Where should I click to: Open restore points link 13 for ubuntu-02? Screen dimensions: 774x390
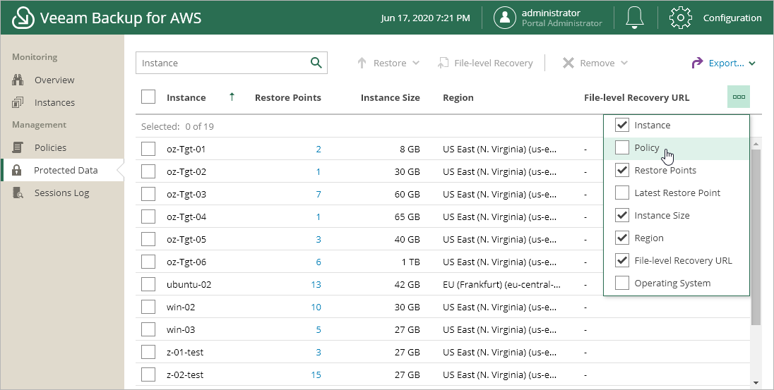point(316,284)
